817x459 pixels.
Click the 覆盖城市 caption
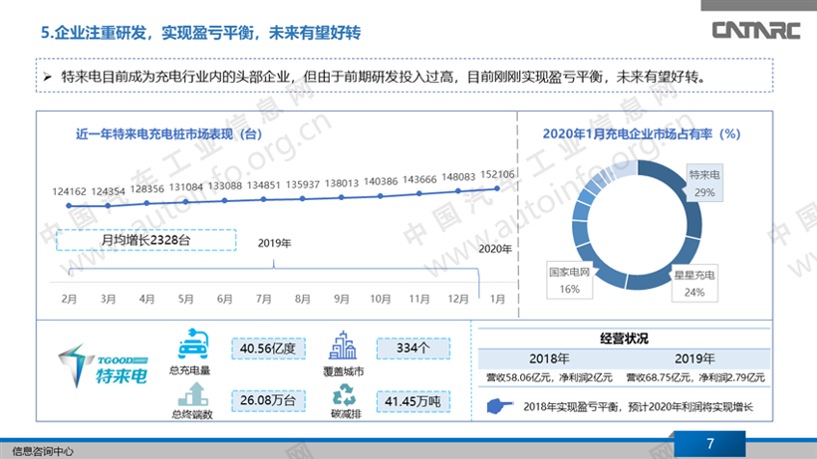[344, 371]
